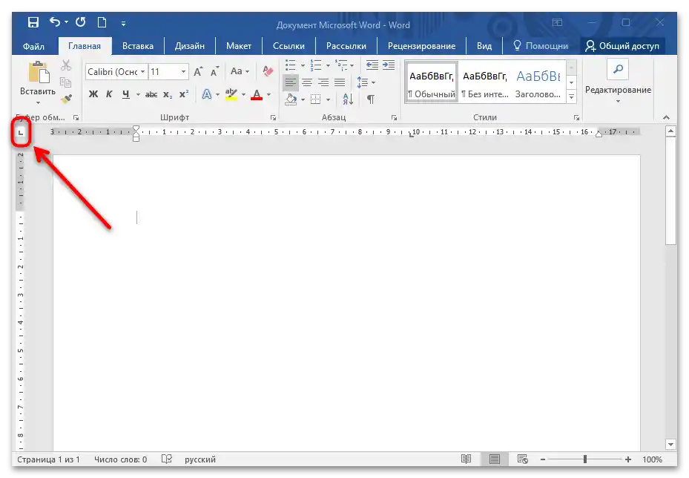Align text left

(x=291, y=82)
